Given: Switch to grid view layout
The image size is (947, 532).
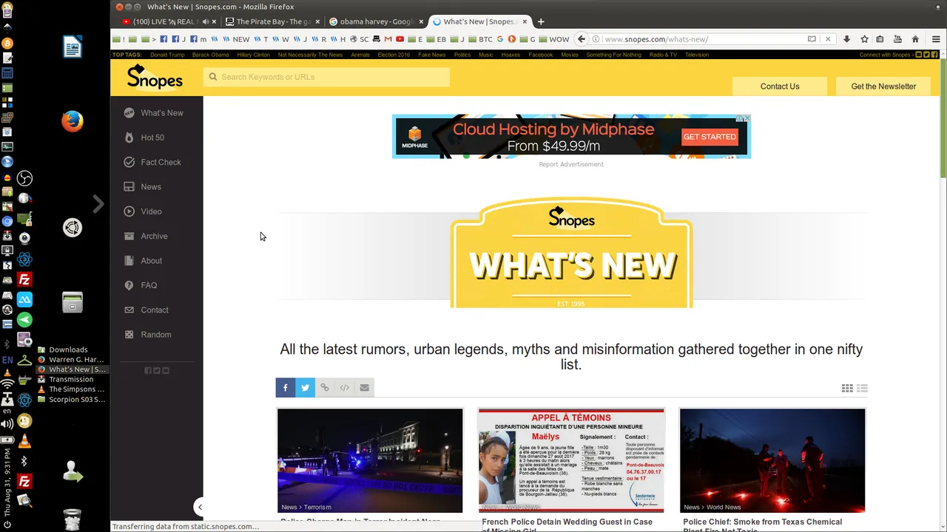Looking at the screenshot, I should click(x=847, y=388).
